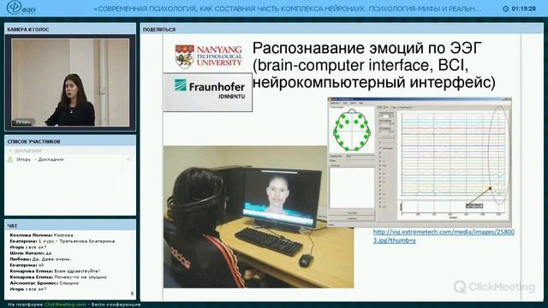Image resolution: width=548 pixels, height=308 pixels.
Task: Click the webinar title text in the top bar
Action: tap(288, 9)
